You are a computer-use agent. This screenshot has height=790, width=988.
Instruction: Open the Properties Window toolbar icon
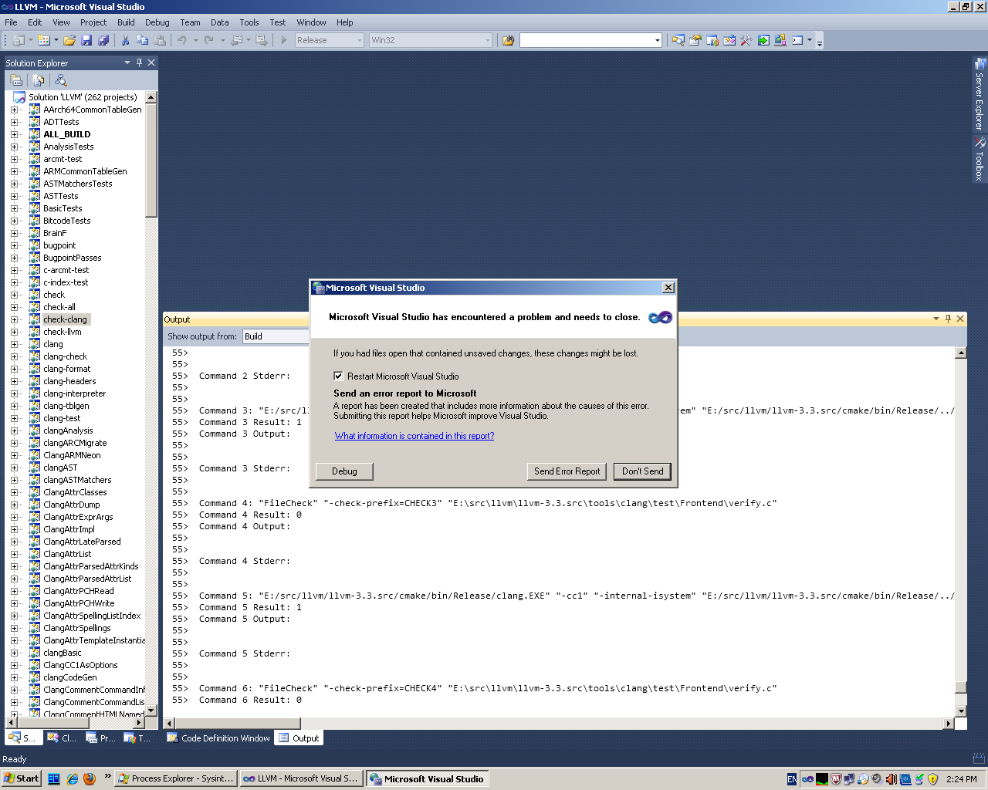(x=695, y=40)
